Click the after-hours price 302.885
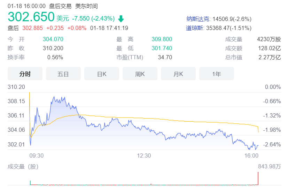The image size is (287, 190). pos(33,28)
